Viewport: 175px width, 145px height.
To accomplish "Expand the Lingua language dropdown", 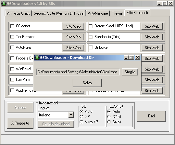I will point(71,115).
